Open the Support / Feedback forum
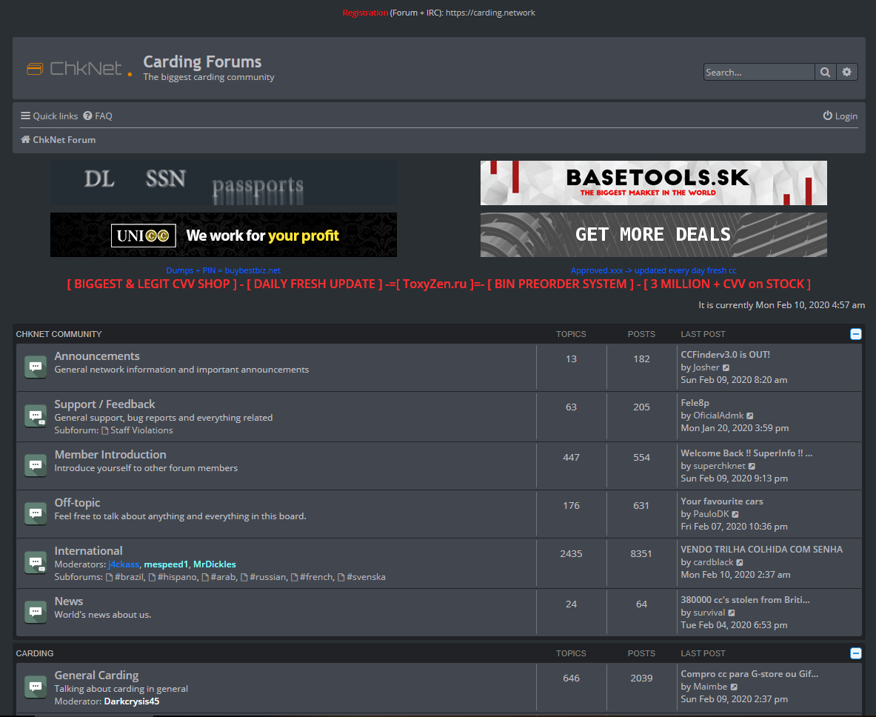The width and height of the screenshot is (876, 717). pos(104,404)
